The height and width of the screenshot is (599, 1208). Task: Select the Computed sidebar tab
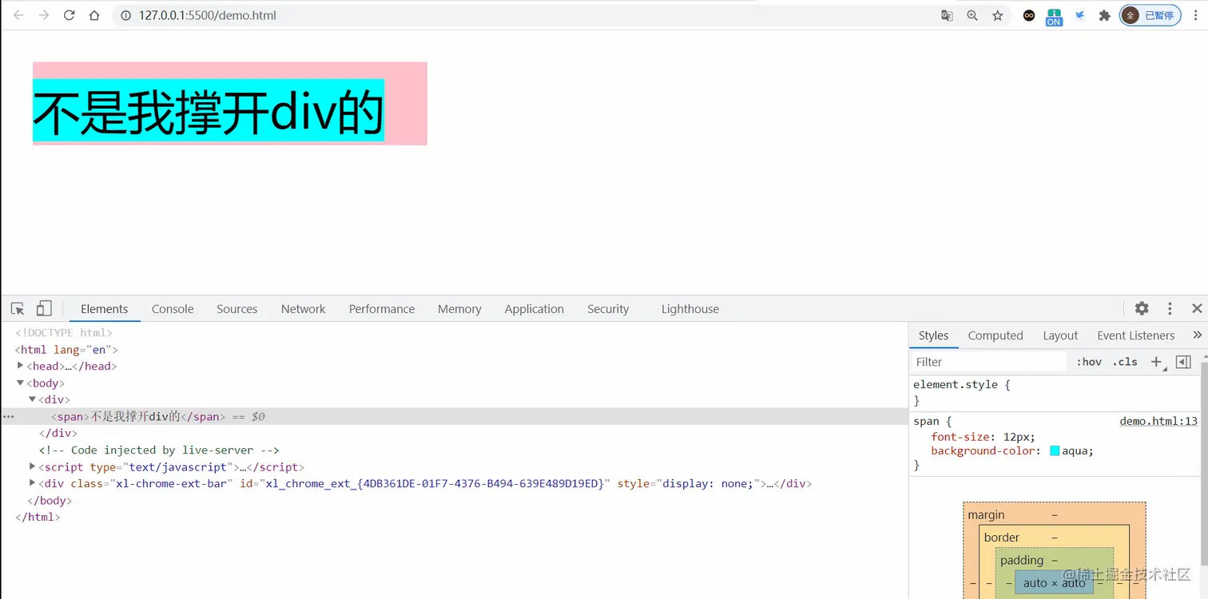click(995, 335)
